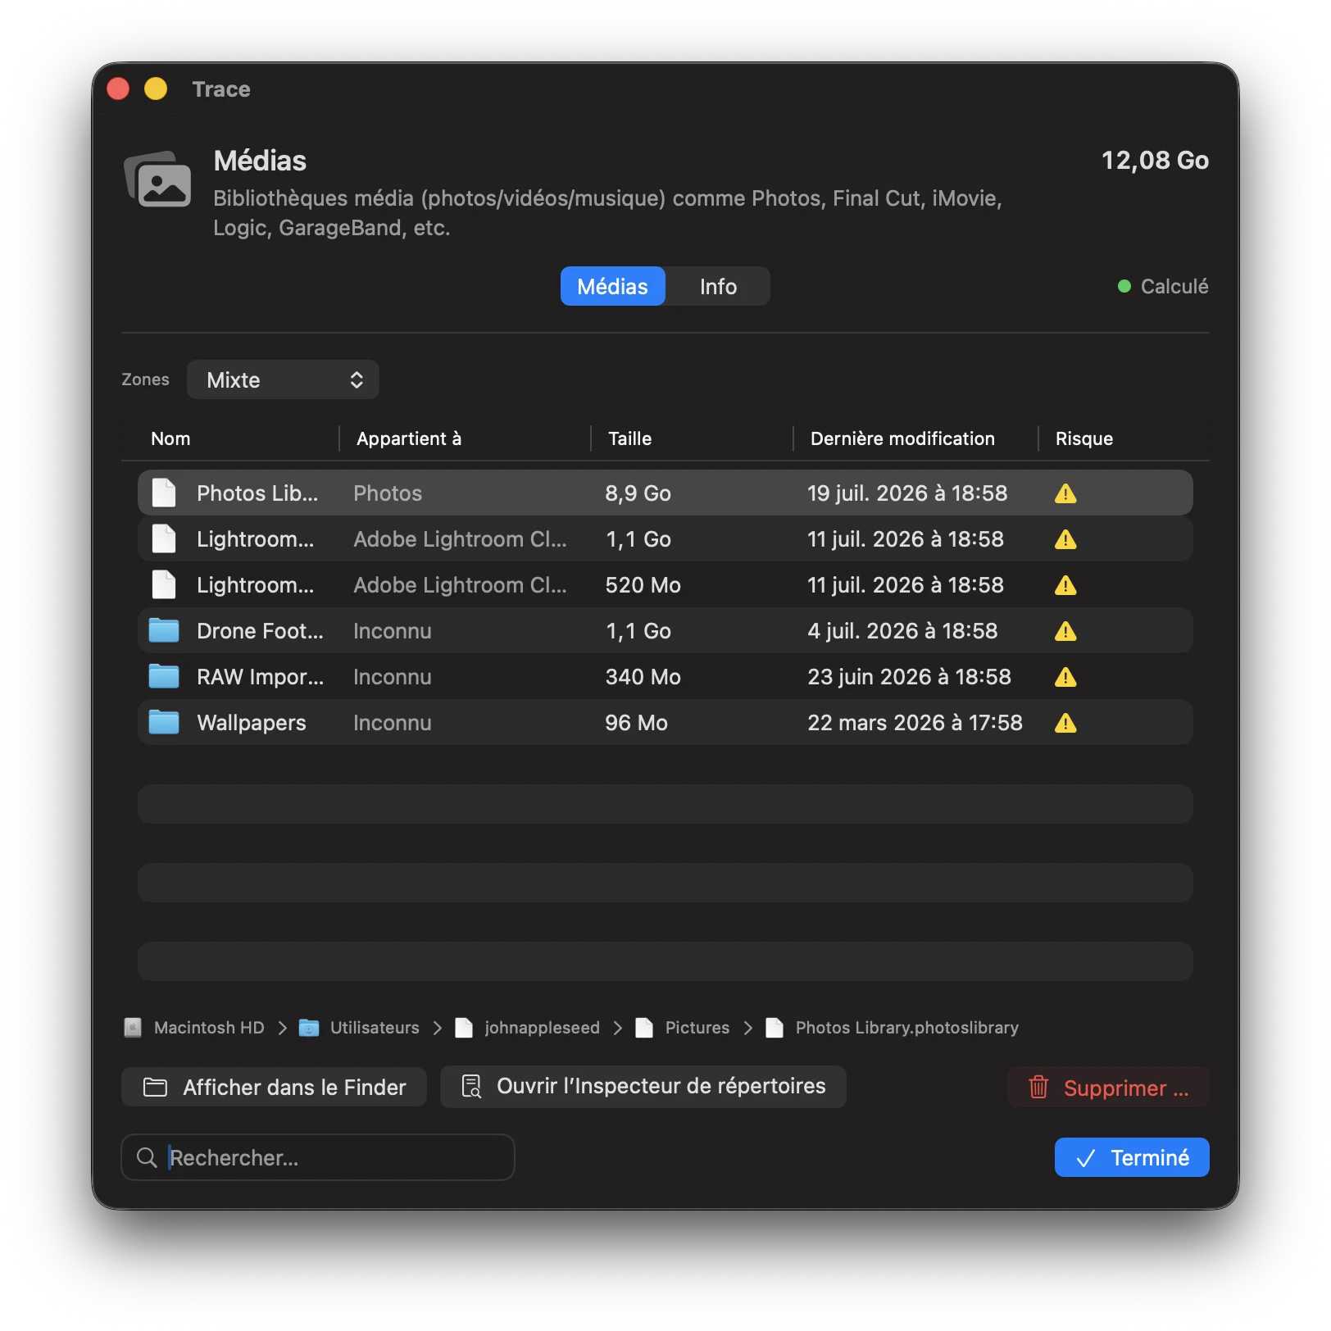Viewport: 1331px width, 1331px height.
Task: Click warning icon in Photos Lib... row
Action: pyautogui.click(x=1065, y=493)
